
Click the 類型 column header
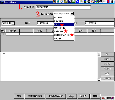click(40, 31)
